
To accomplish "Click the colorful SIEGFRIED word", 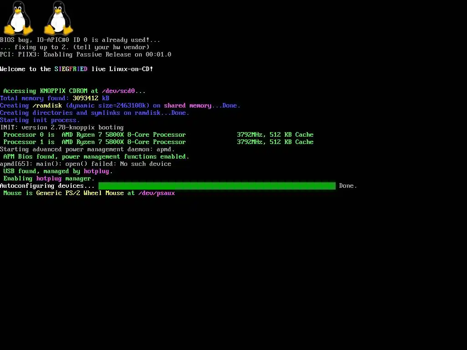I will tap(71, 69).
